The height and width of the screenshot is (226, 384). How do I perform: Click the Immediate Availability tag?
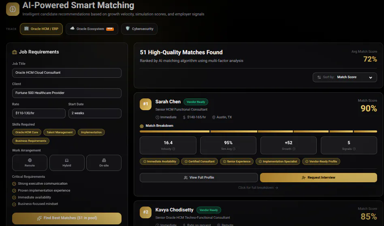(x=160, y=162)
